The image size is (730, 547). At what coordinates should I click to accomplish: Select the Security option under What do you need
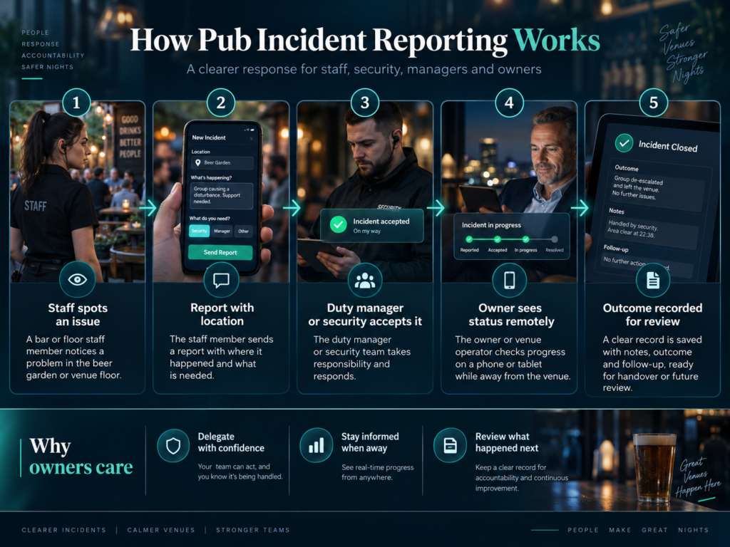[x=200, y=231]
